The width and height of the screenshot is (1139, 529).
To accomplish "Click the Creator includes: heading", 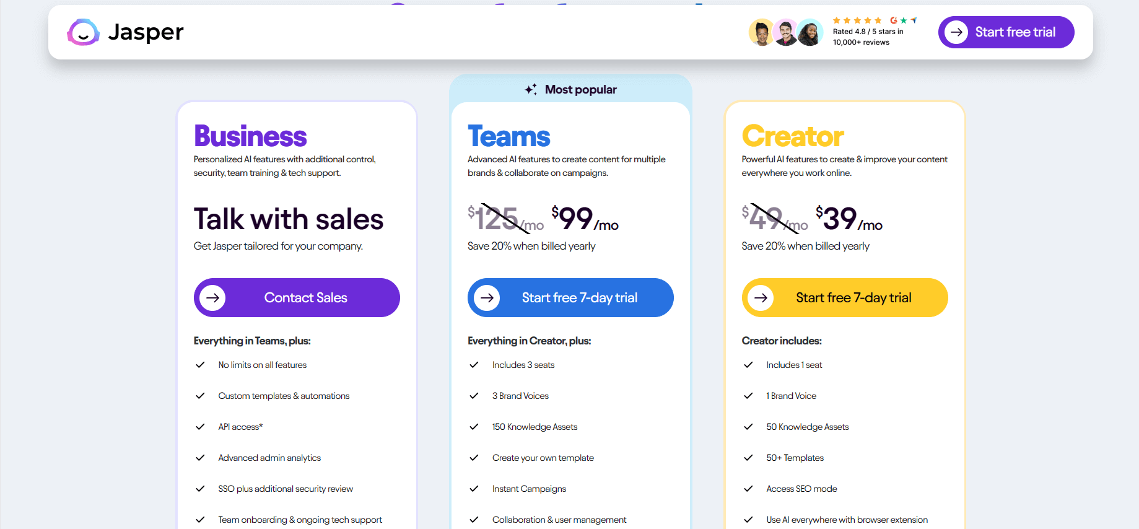I will click(x=782, y=341).
